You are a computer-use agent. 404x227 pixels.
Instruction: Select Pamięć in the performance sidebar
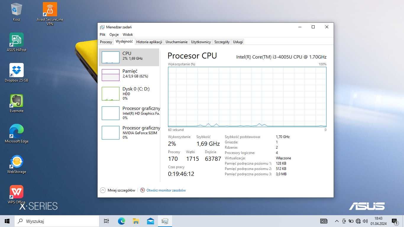point(129,75)
